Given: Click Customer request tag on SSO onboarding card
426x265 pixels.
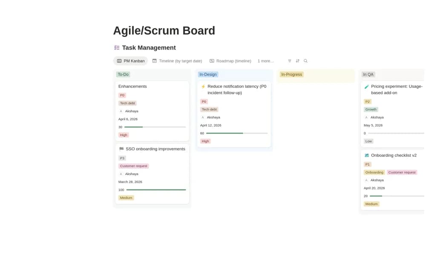Looking at the screenshot, I should (x=134, y=166).
